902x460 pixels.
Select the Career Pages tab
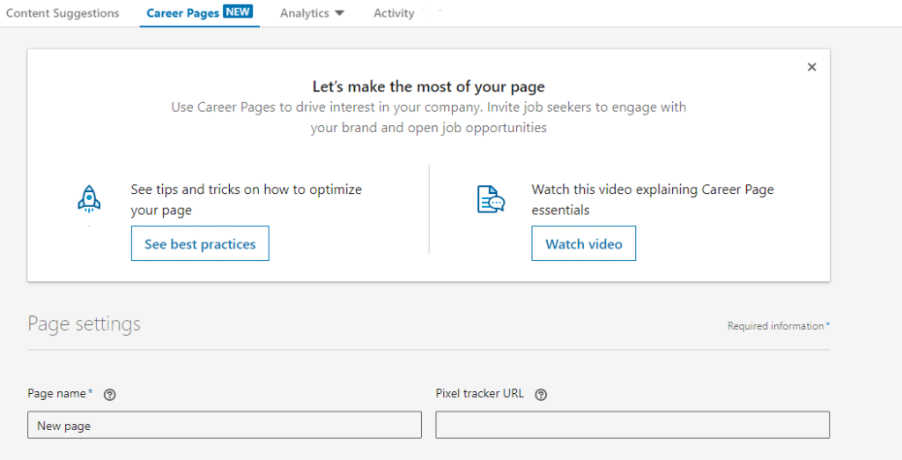(200, 12)
